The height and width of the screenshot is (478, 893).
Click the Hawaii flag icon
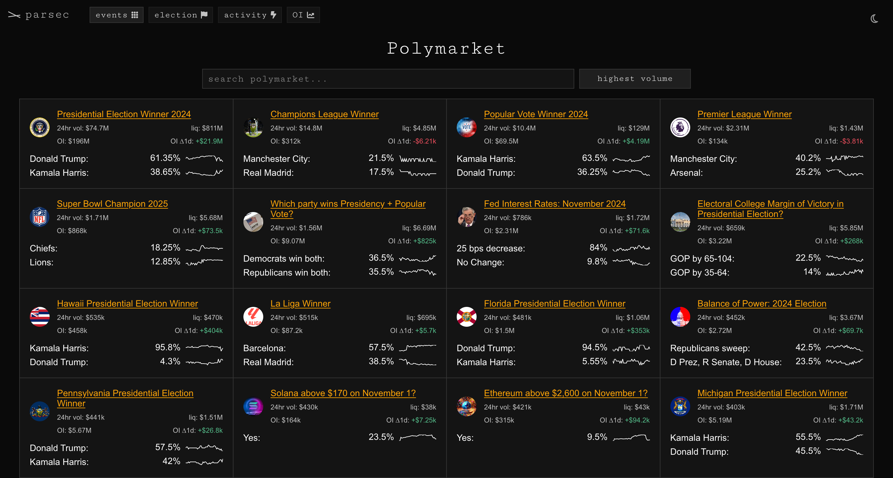(x=39, y=316)
